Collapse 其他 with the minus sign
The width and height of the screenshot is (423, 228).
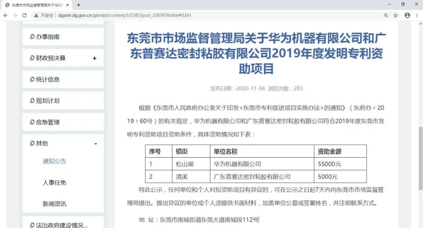click(x=96, y=144)
